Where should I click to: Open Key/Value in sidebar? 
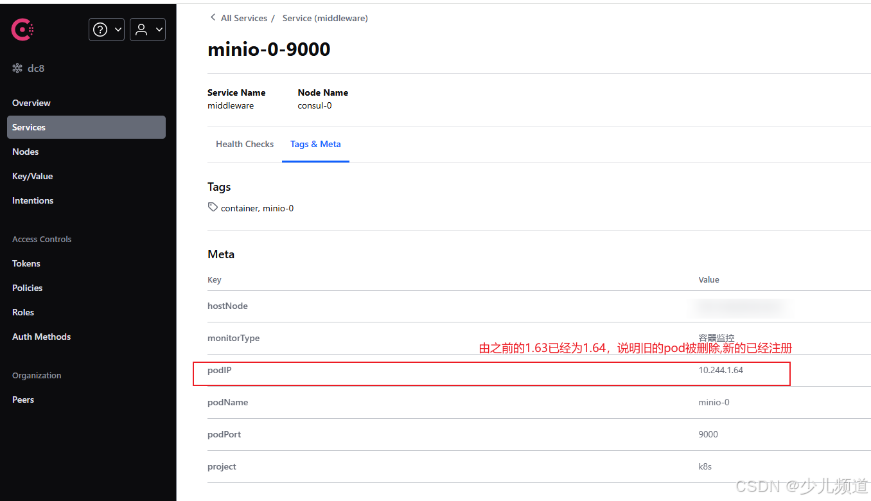[33, 176]
